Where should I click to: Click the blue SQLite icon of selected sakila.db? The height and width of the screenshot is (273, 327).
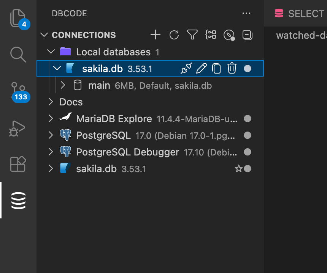tap(70, 68)
